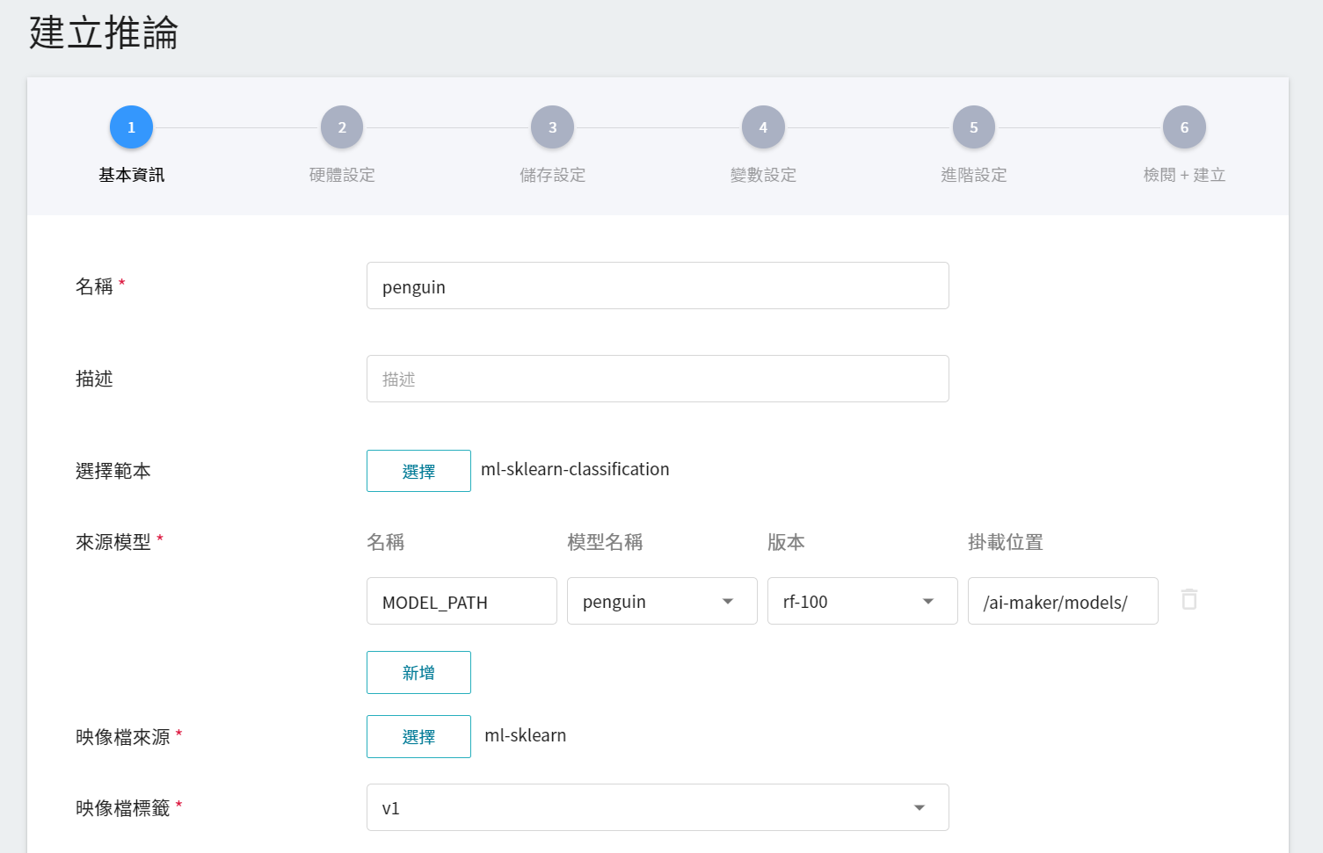Focus the 描述 description input field
The image size is (1323, 853).
[657, 379]
